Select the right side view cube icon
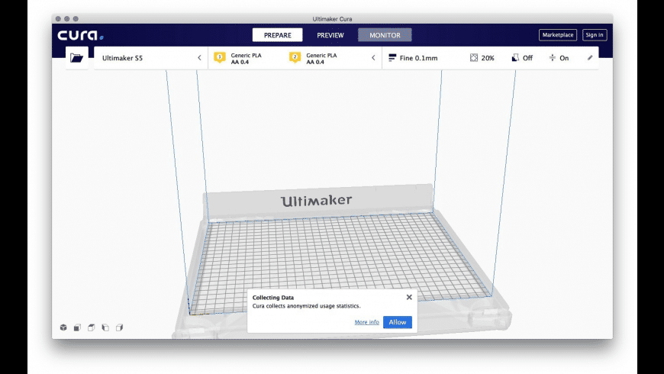Image resolution: width=664 pixels, height=374 pixels. coord(119,327)
